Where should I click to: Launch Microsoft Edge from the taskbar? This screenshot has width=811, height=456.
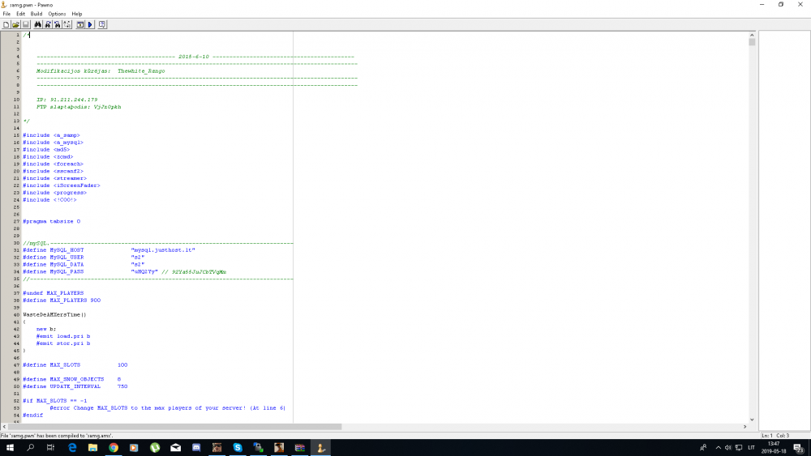72,447
